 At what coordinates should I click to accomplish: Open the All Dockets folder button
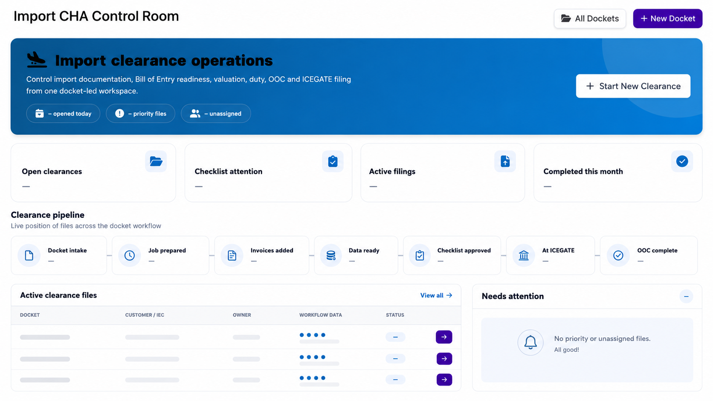coord(590,18)
